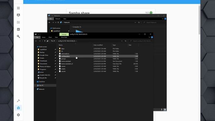The image size is (215, 121).
Task: Expand recent locations dropdown in Network window
Action: (56, 23)
